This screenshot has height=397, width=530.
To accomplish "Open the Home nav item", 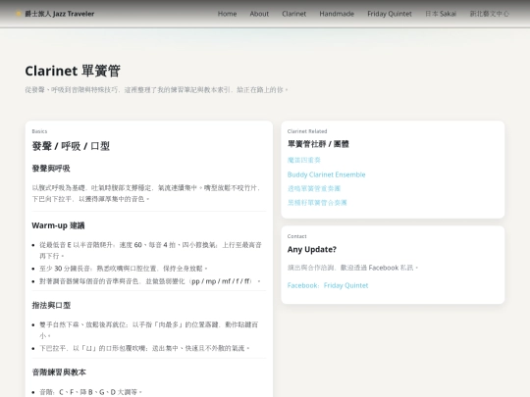I will (227, 14).
